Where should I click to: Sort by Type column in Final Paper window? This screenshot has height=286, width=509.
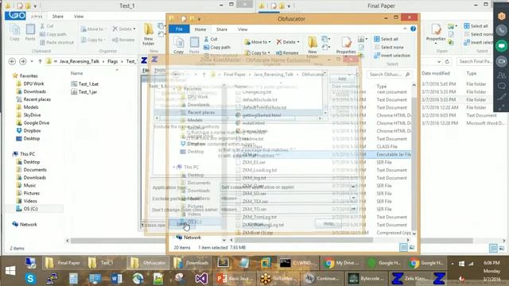point(471,73)
